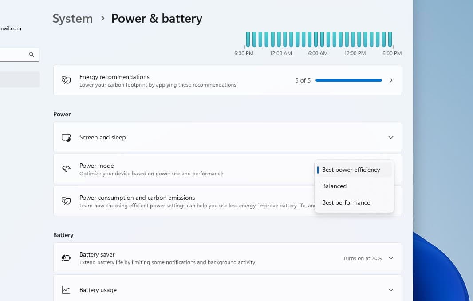
Task: Click the search magnifier icon
Action: click(32, 55)
